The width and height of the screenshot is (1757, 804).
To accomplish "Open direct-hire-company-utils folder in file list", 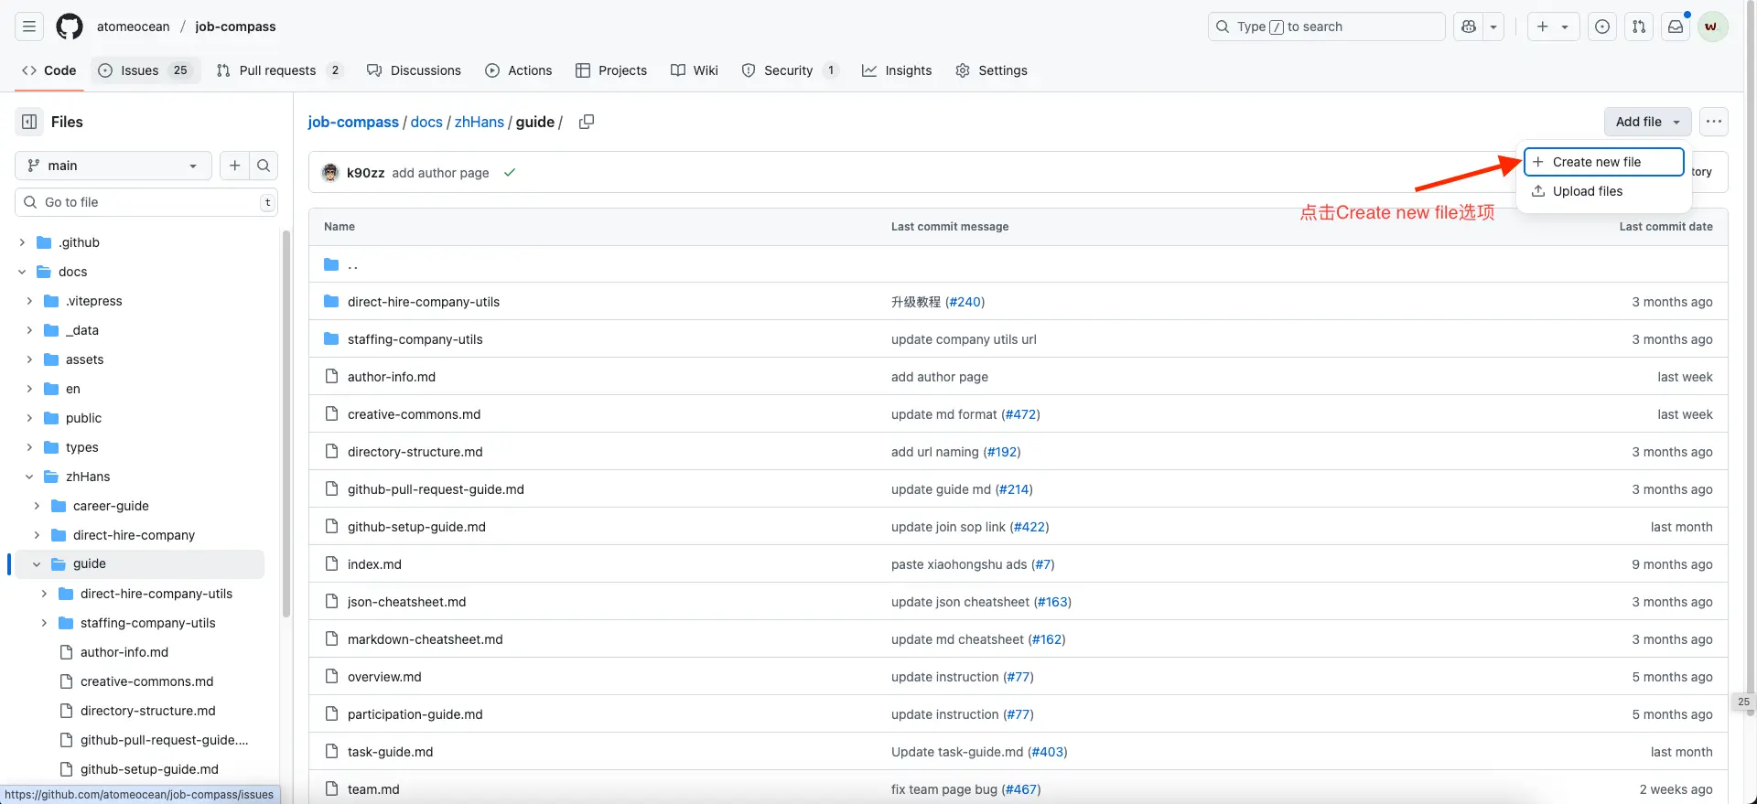I will click(x=423, y=302).
